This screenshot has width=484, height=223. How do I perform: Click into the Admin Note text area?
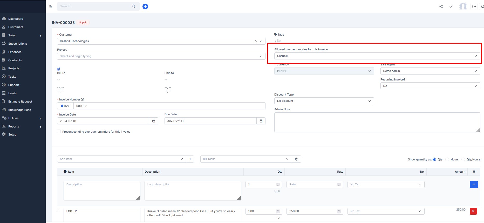coord(377,122)
